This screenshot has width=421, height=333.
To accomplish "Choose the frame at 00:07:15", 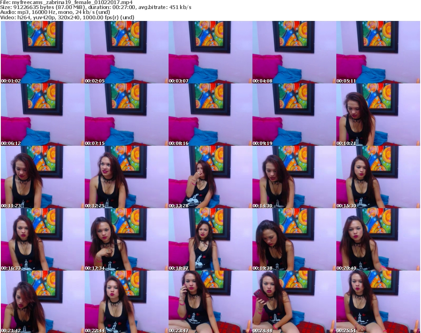I will pos(127,115).
